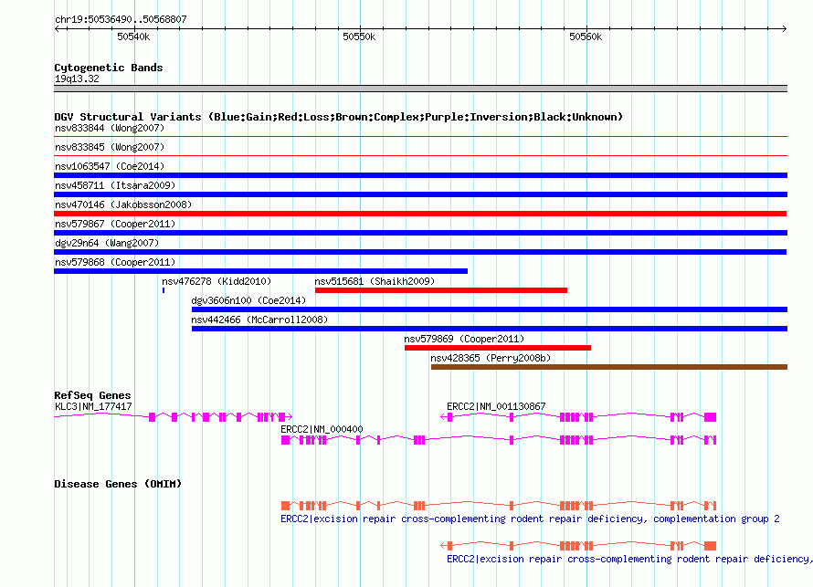Click the nsv470146 (Jakobsson2008) label
The height and width of the screenshot is (587, 813).
pos(123,204)
